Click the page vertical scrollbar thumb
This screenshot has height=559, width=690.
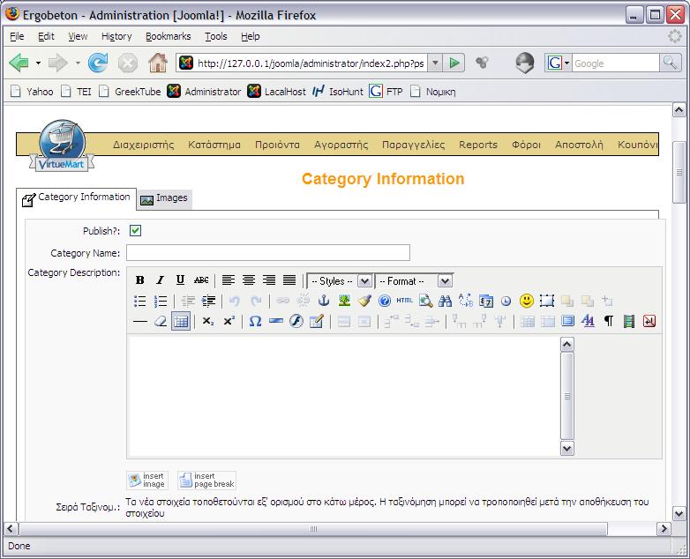679,173
